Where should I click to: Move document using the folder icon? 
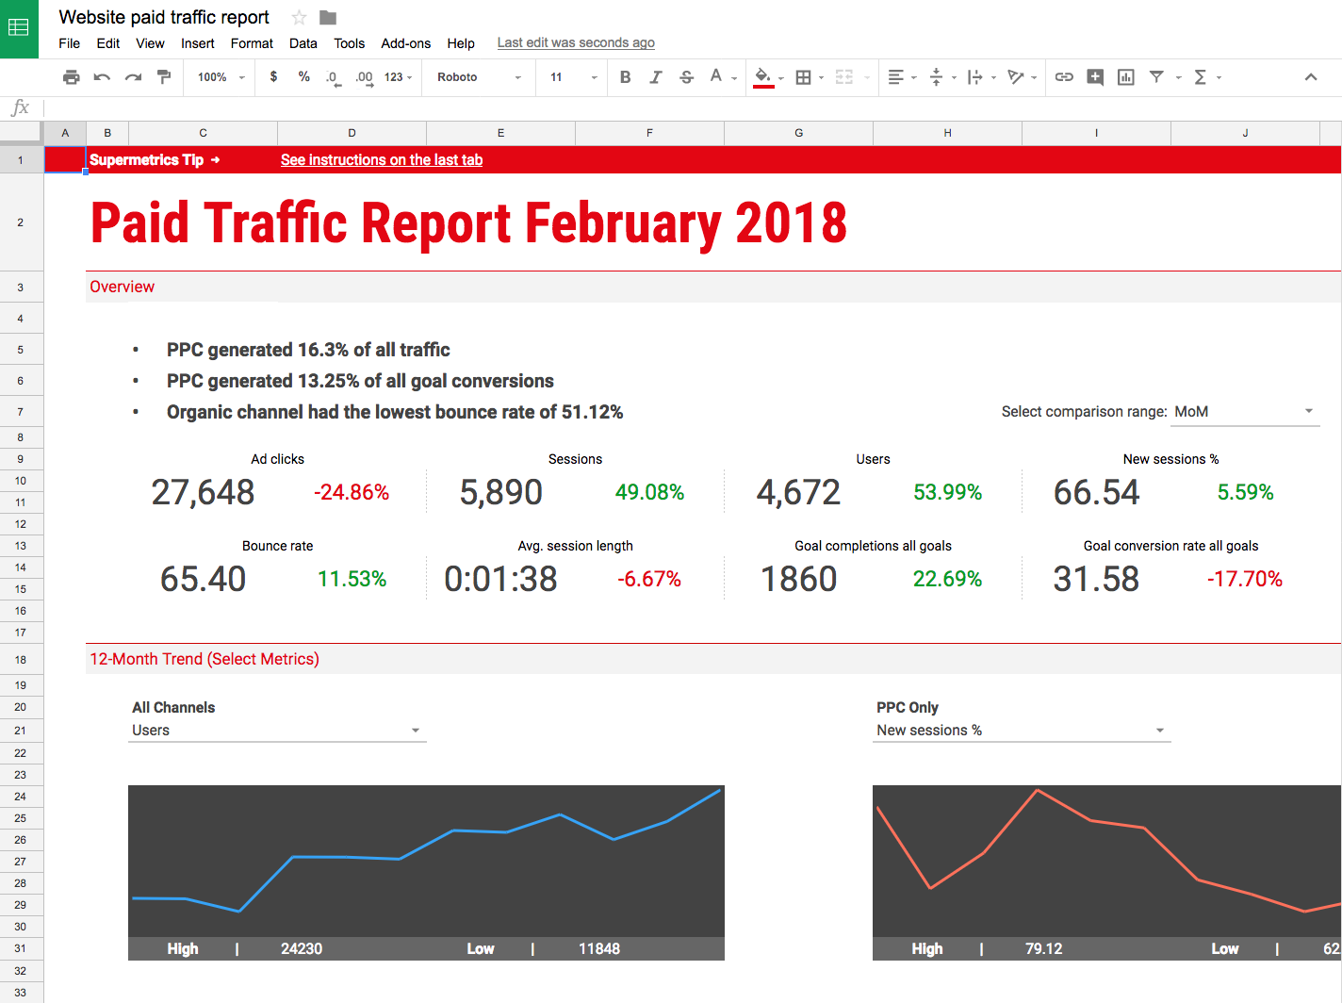coord(328,17)
